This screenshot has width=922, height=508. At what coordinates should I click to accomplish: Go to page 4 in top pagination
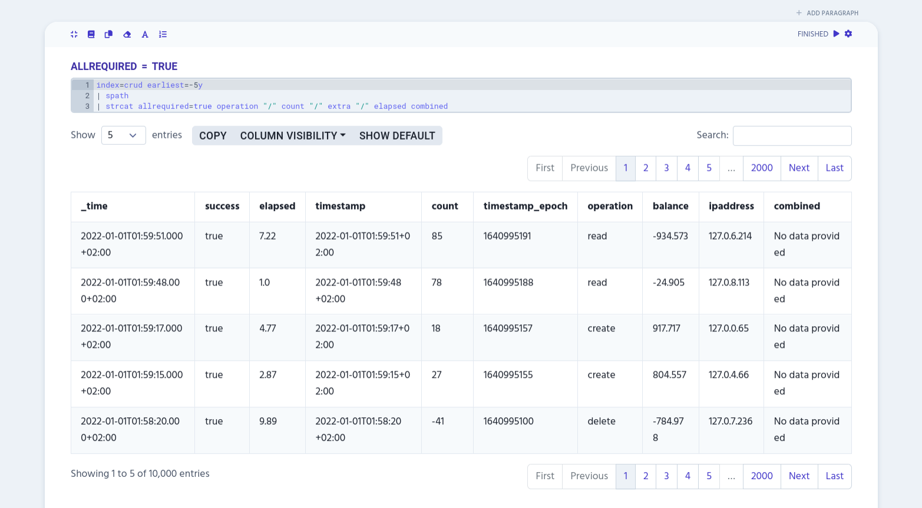click(688, 168)
